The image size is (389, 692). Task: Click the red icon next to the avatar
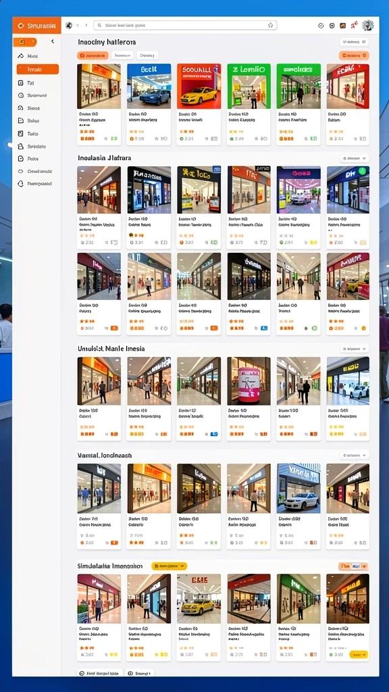point(354,26)
